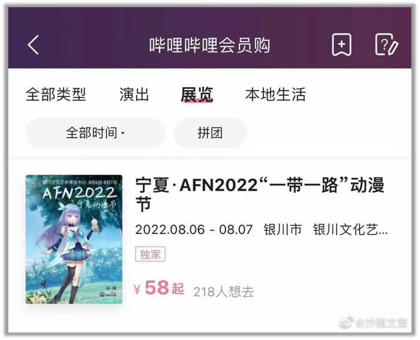
Task: Switch to 演出 tab
Action: pyautogui.click(x=134, y=95)
